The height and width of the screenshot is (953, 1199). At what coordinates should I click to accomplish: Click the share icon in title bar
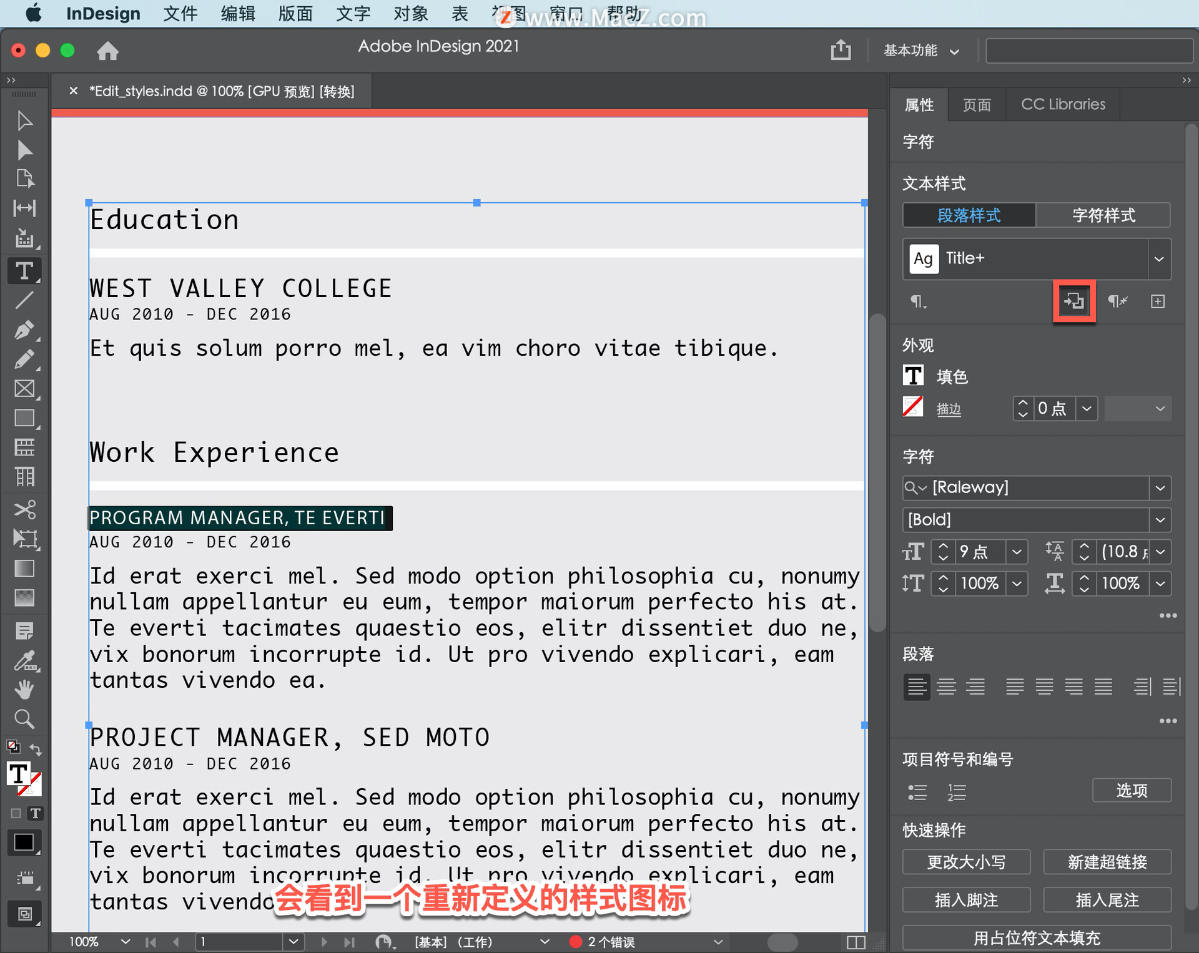click(x=841, y=50)
